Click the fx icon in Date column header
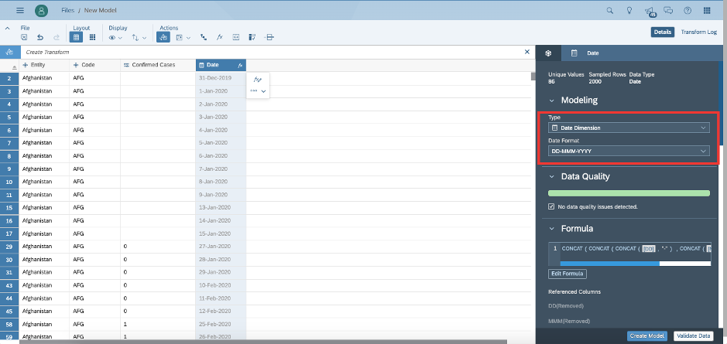The image size is (727, 344). [240, 65]
